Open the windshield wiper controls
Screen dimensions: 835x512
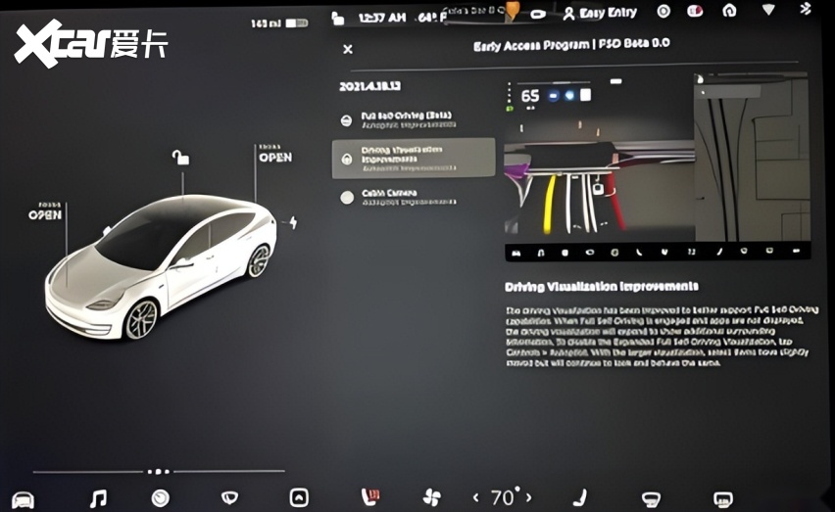pos(229,497)
